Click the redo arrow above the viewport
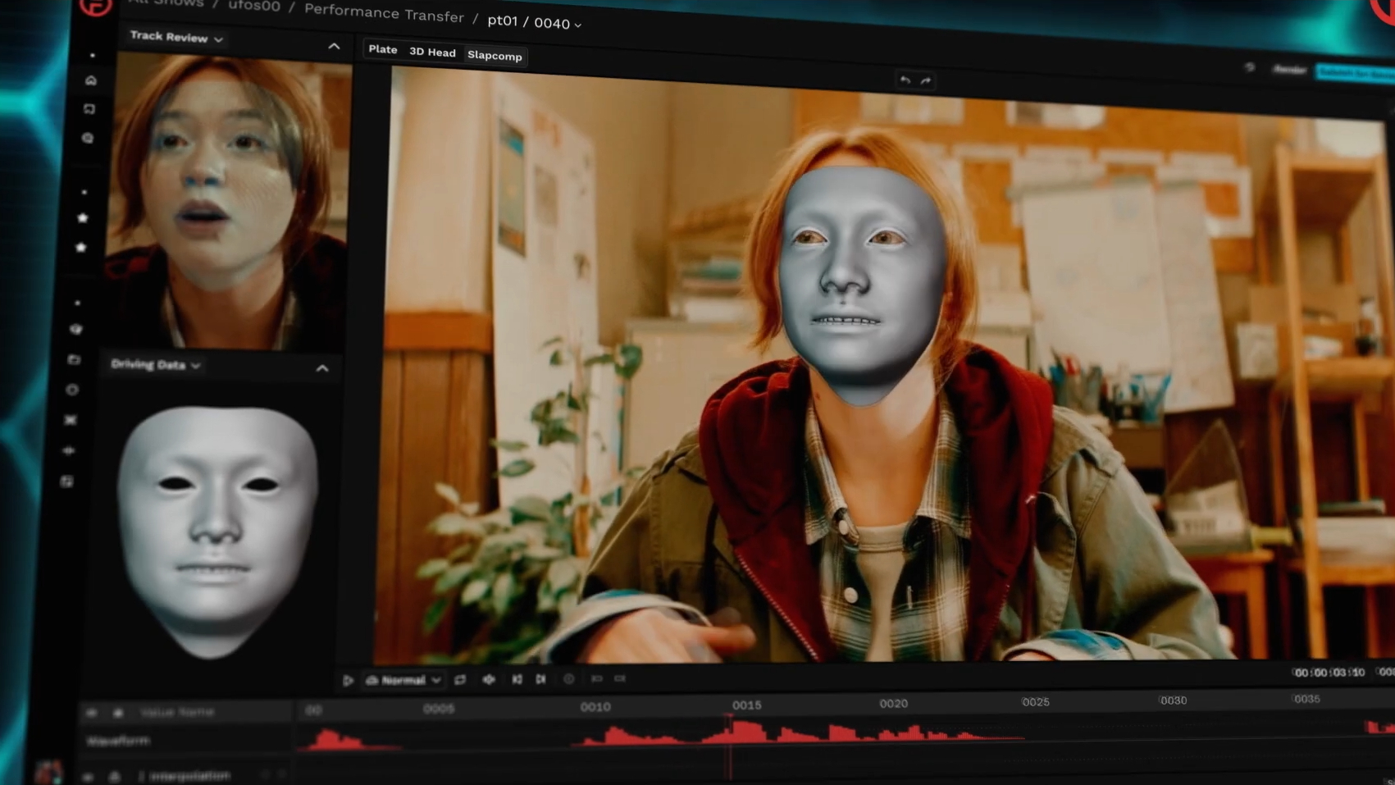Viewport: 1395px width, 785px height. coord(926,80)
